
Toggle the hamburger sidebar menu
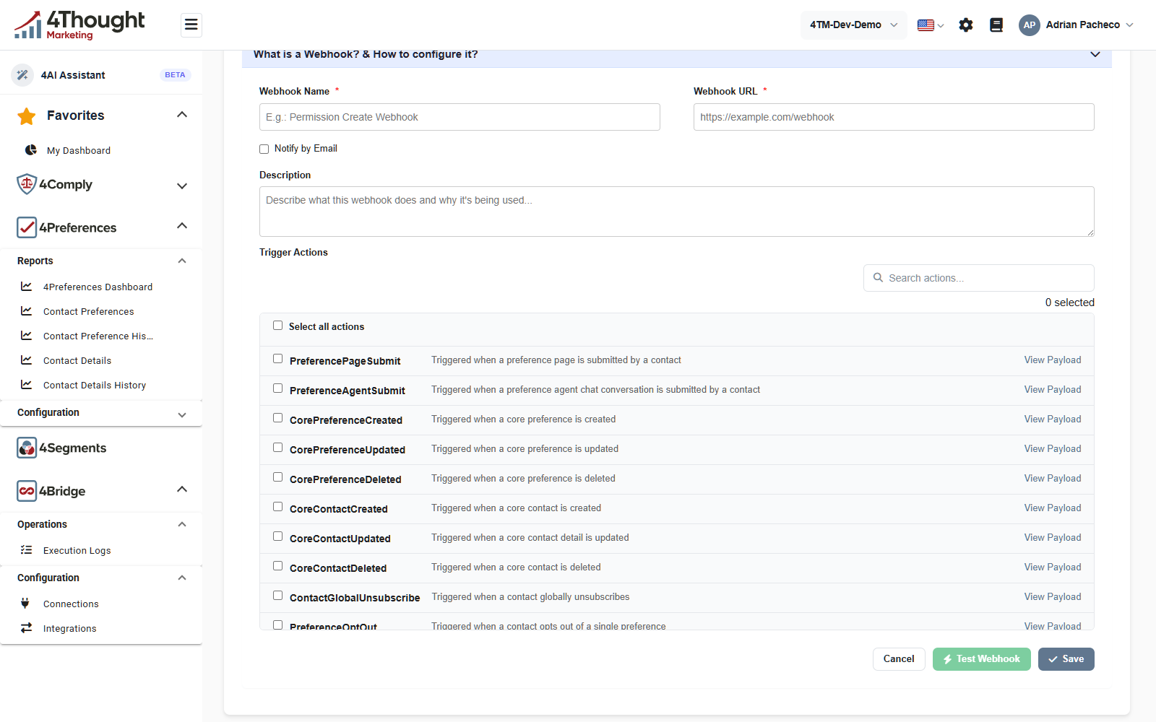tap(191, 25)
